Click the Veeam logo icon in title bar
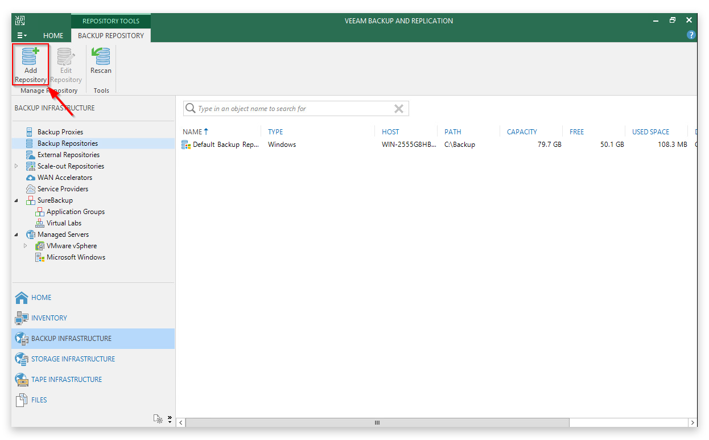 [x=20, y=20]
